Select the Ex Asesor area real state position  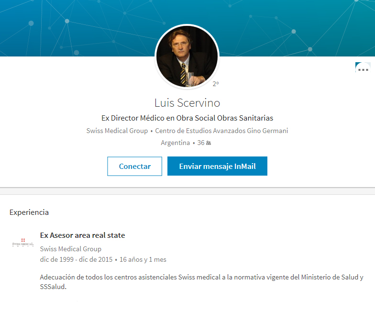(x=82, y=235)
